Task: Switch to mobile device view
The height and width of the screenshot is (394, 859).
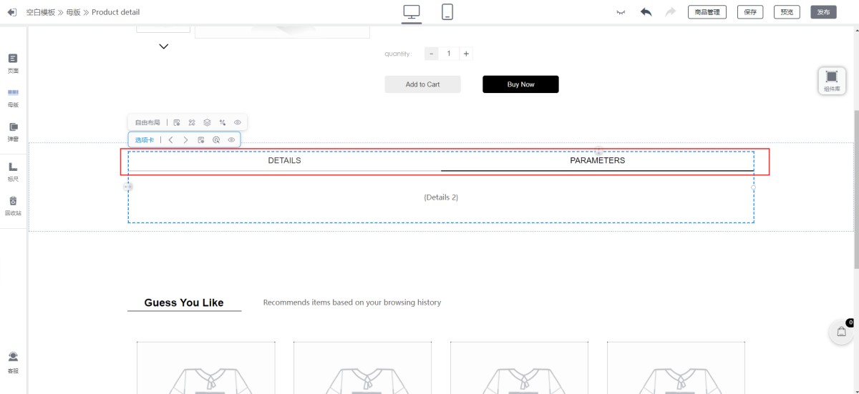Action: click(447, 12)
